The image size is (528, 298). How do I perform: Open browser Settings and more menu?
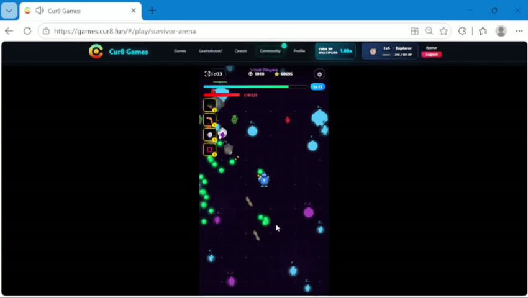(x=519, y=31)
